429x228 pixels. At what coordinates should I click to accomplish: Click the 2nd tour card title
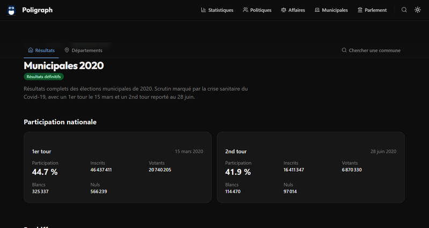[236, 151]
